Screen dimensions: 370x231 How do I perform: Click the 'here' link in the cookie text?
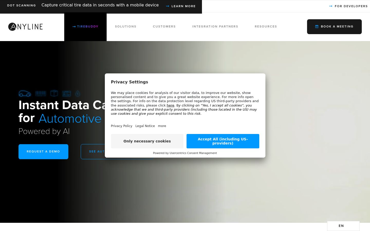(170, 105)
